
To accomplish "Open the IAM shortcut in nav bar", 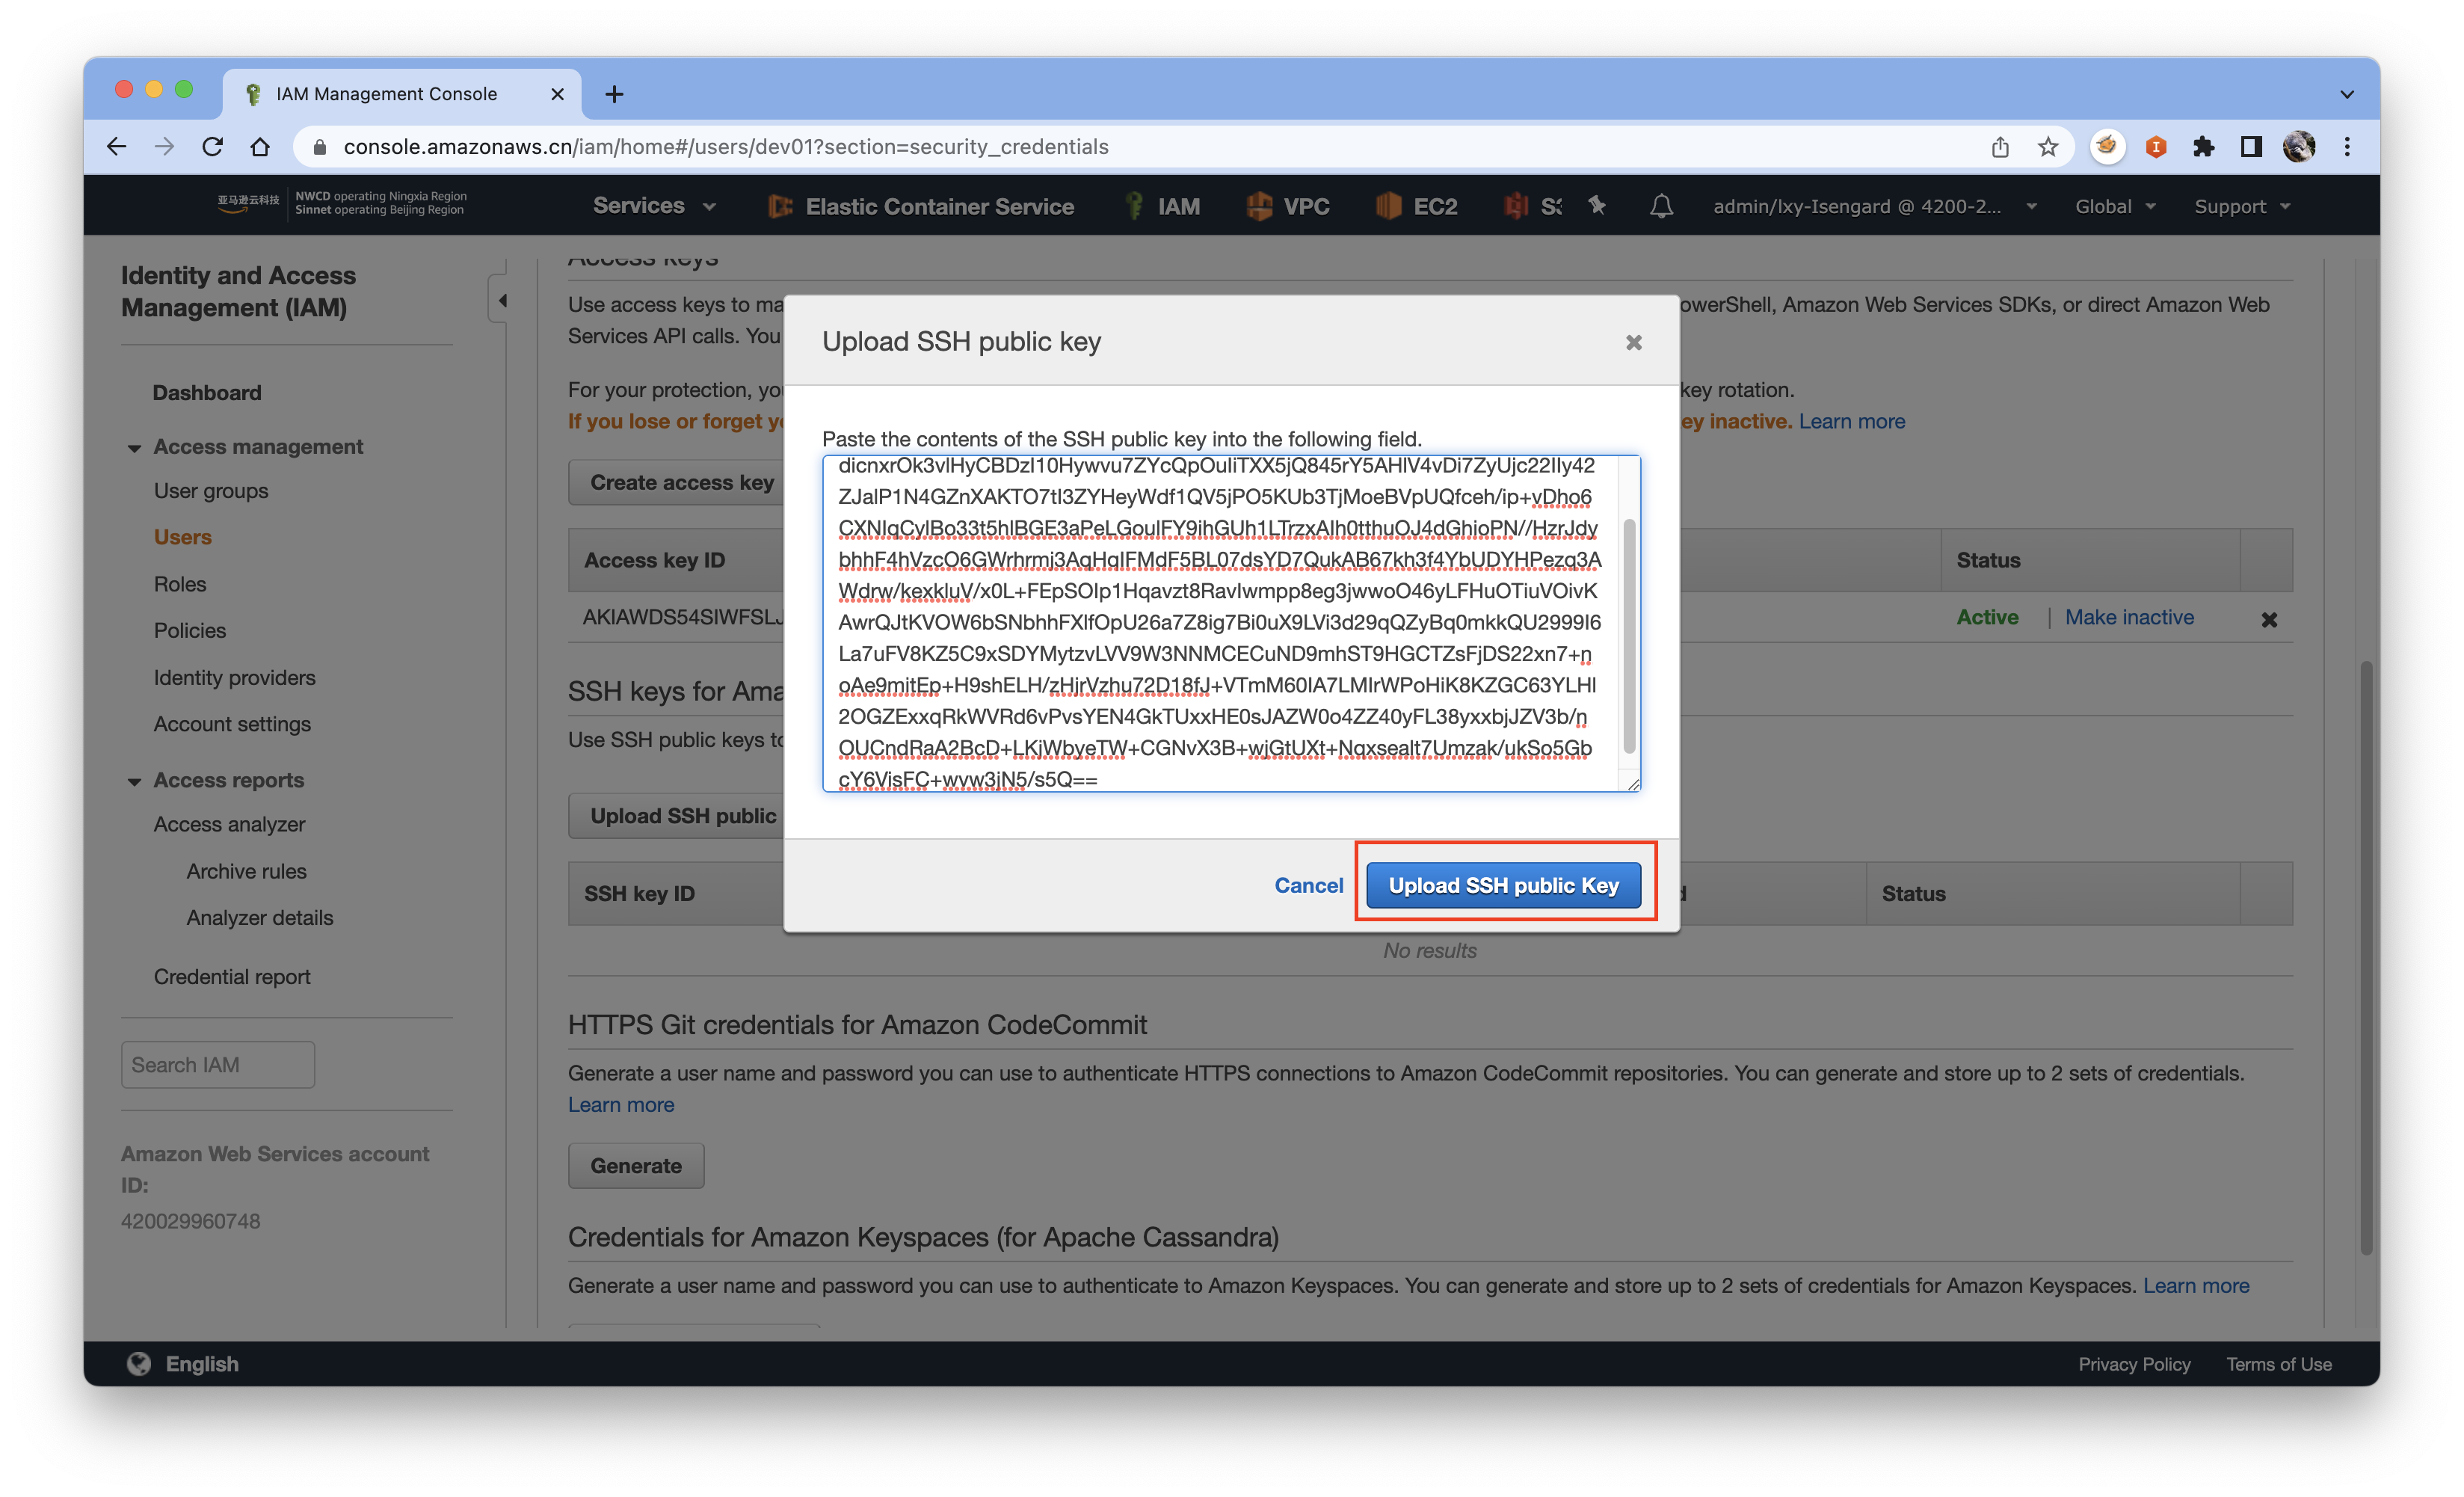I will tap(1162, 206).
